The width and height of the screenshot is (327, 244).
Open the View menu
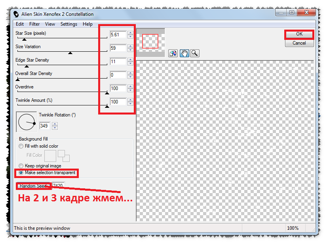pos(50,24)
